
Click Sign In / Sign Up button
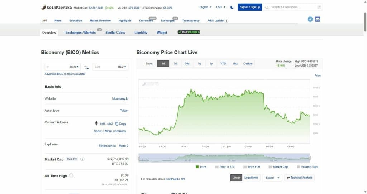250,7
